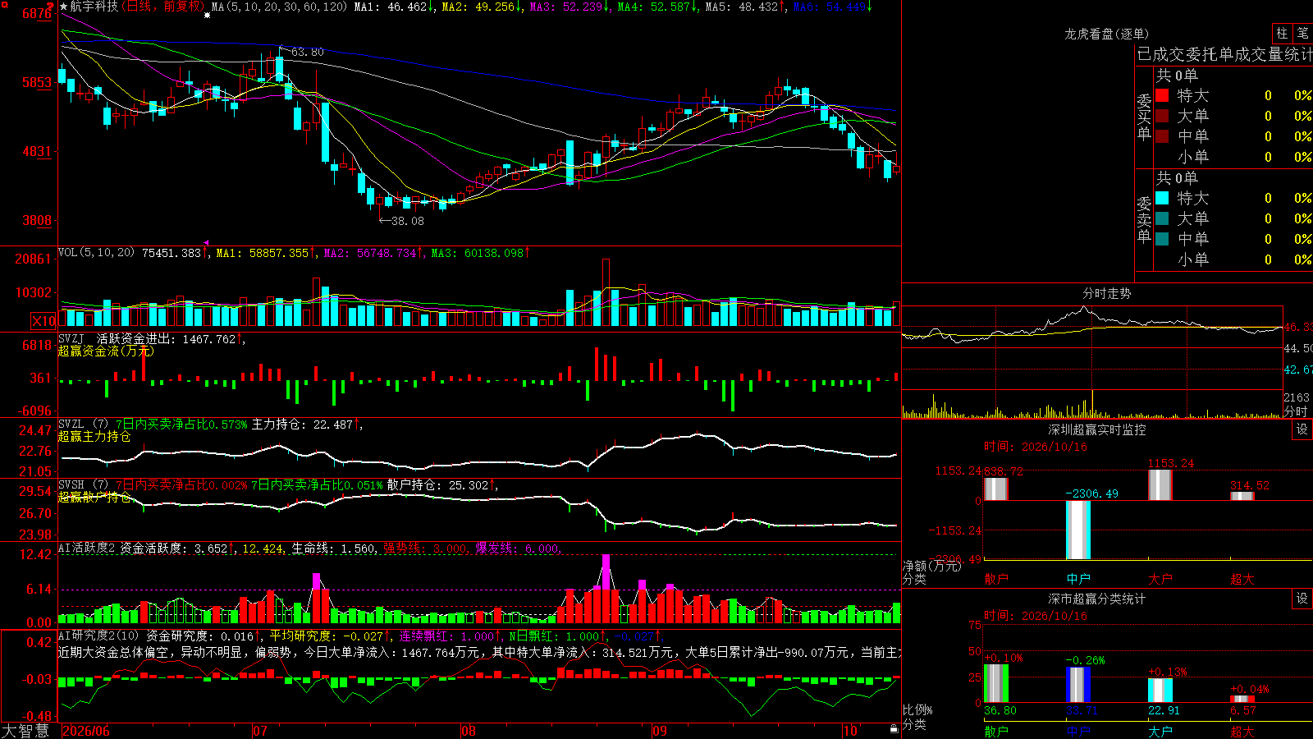Click the 分时走势 panel title
The image size is (1313, 739).
click(1106, 293)
